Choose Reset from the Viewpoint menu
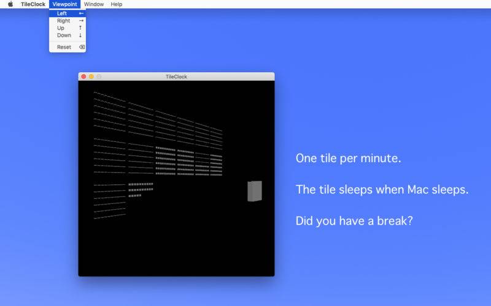Image resolution: width=491 pixels, height=306 pixels. [x=68, y=47]
